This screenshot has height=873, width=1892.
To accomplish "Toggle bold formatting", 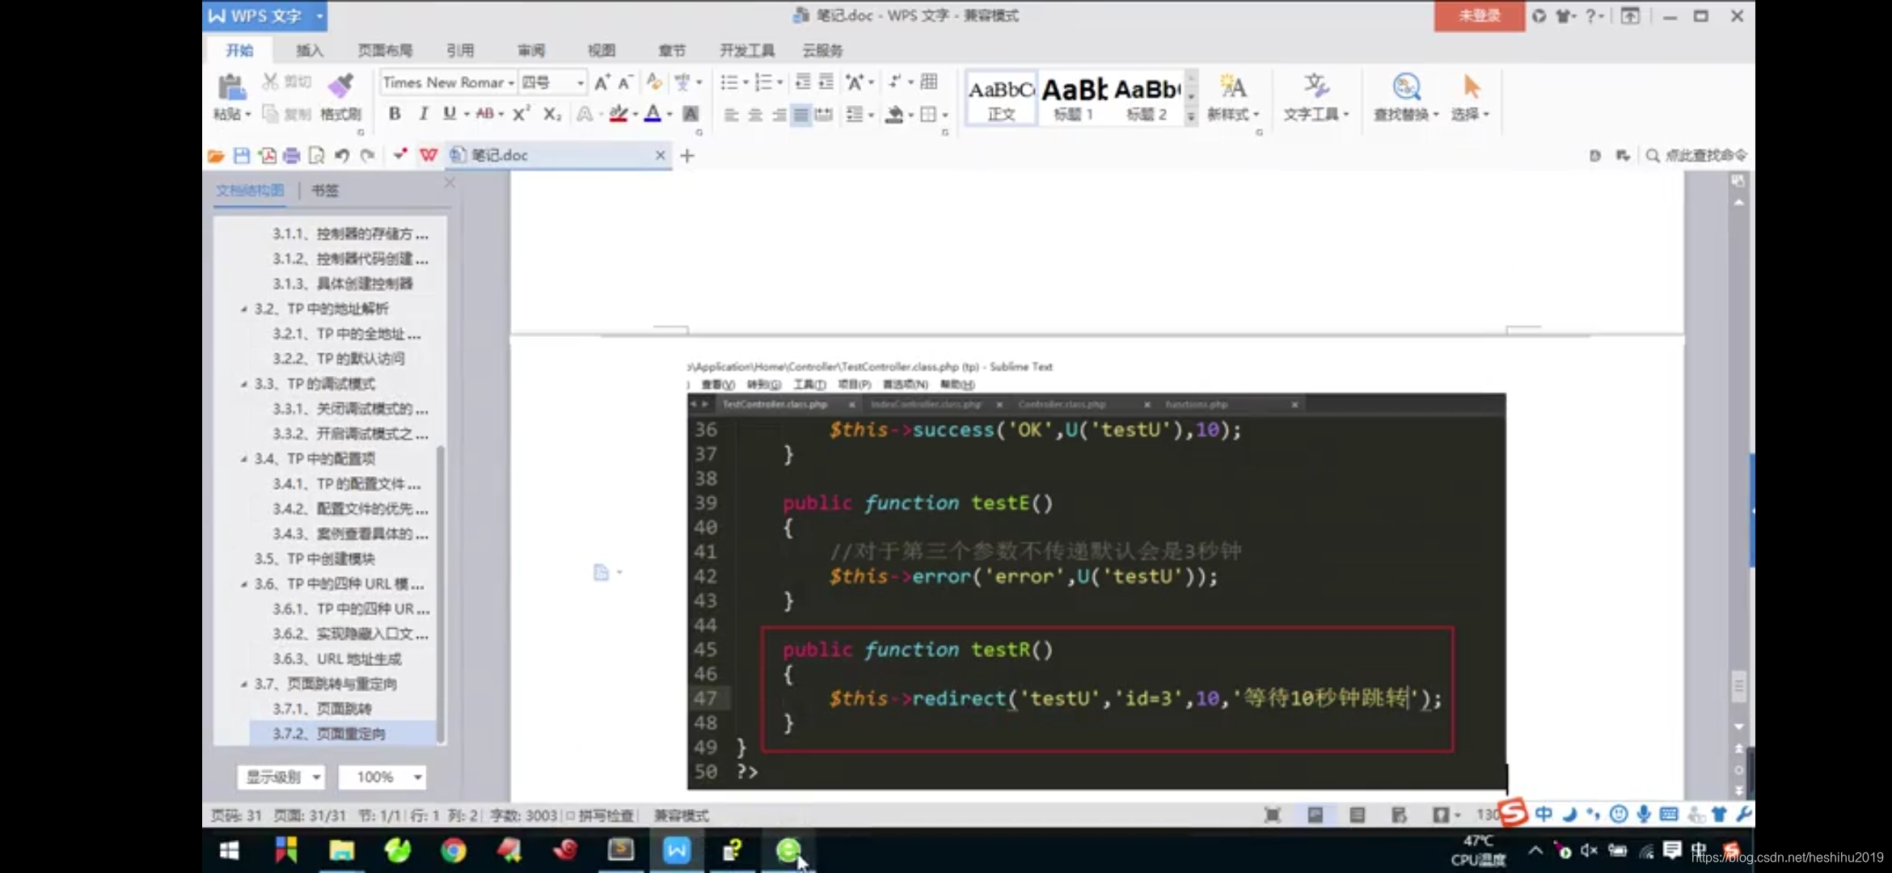I will point(395,114).
